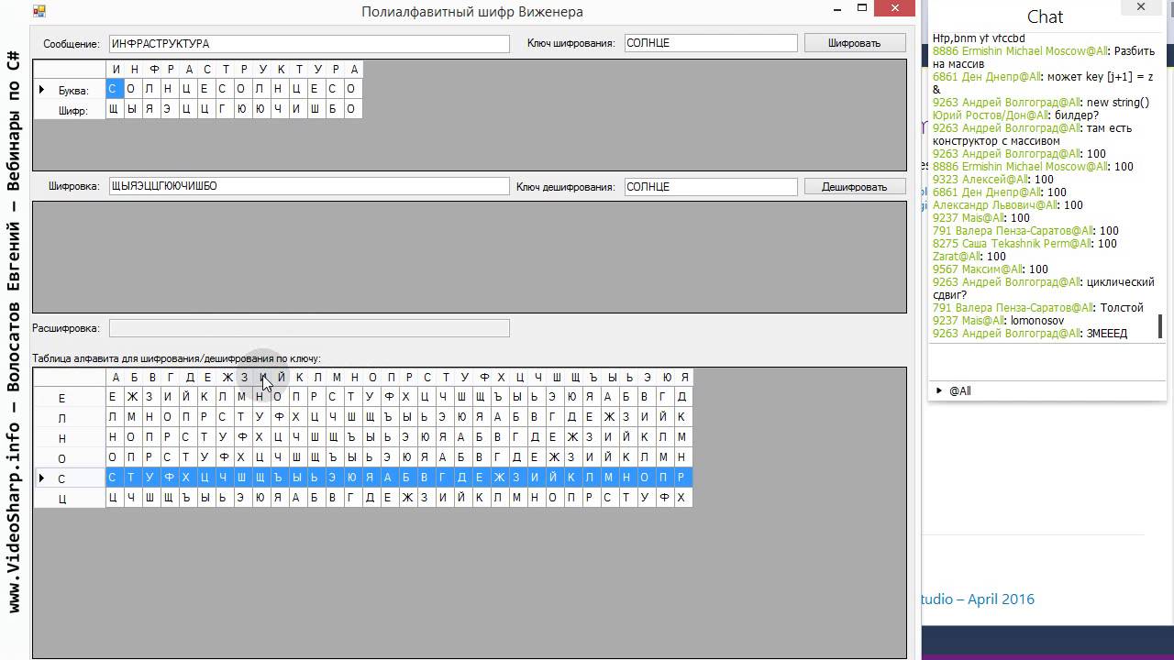Click the empty Расшифровка output field
Screen dimensions: 1174x660
309,328
